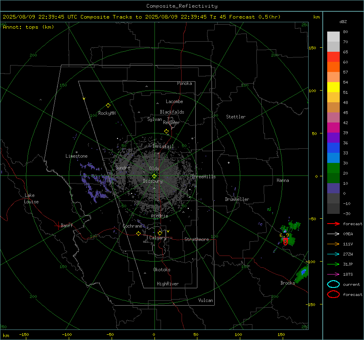Screen dimensions: 364x340
Task: Click the 09EA legend label
Action: tap(348, 234)
